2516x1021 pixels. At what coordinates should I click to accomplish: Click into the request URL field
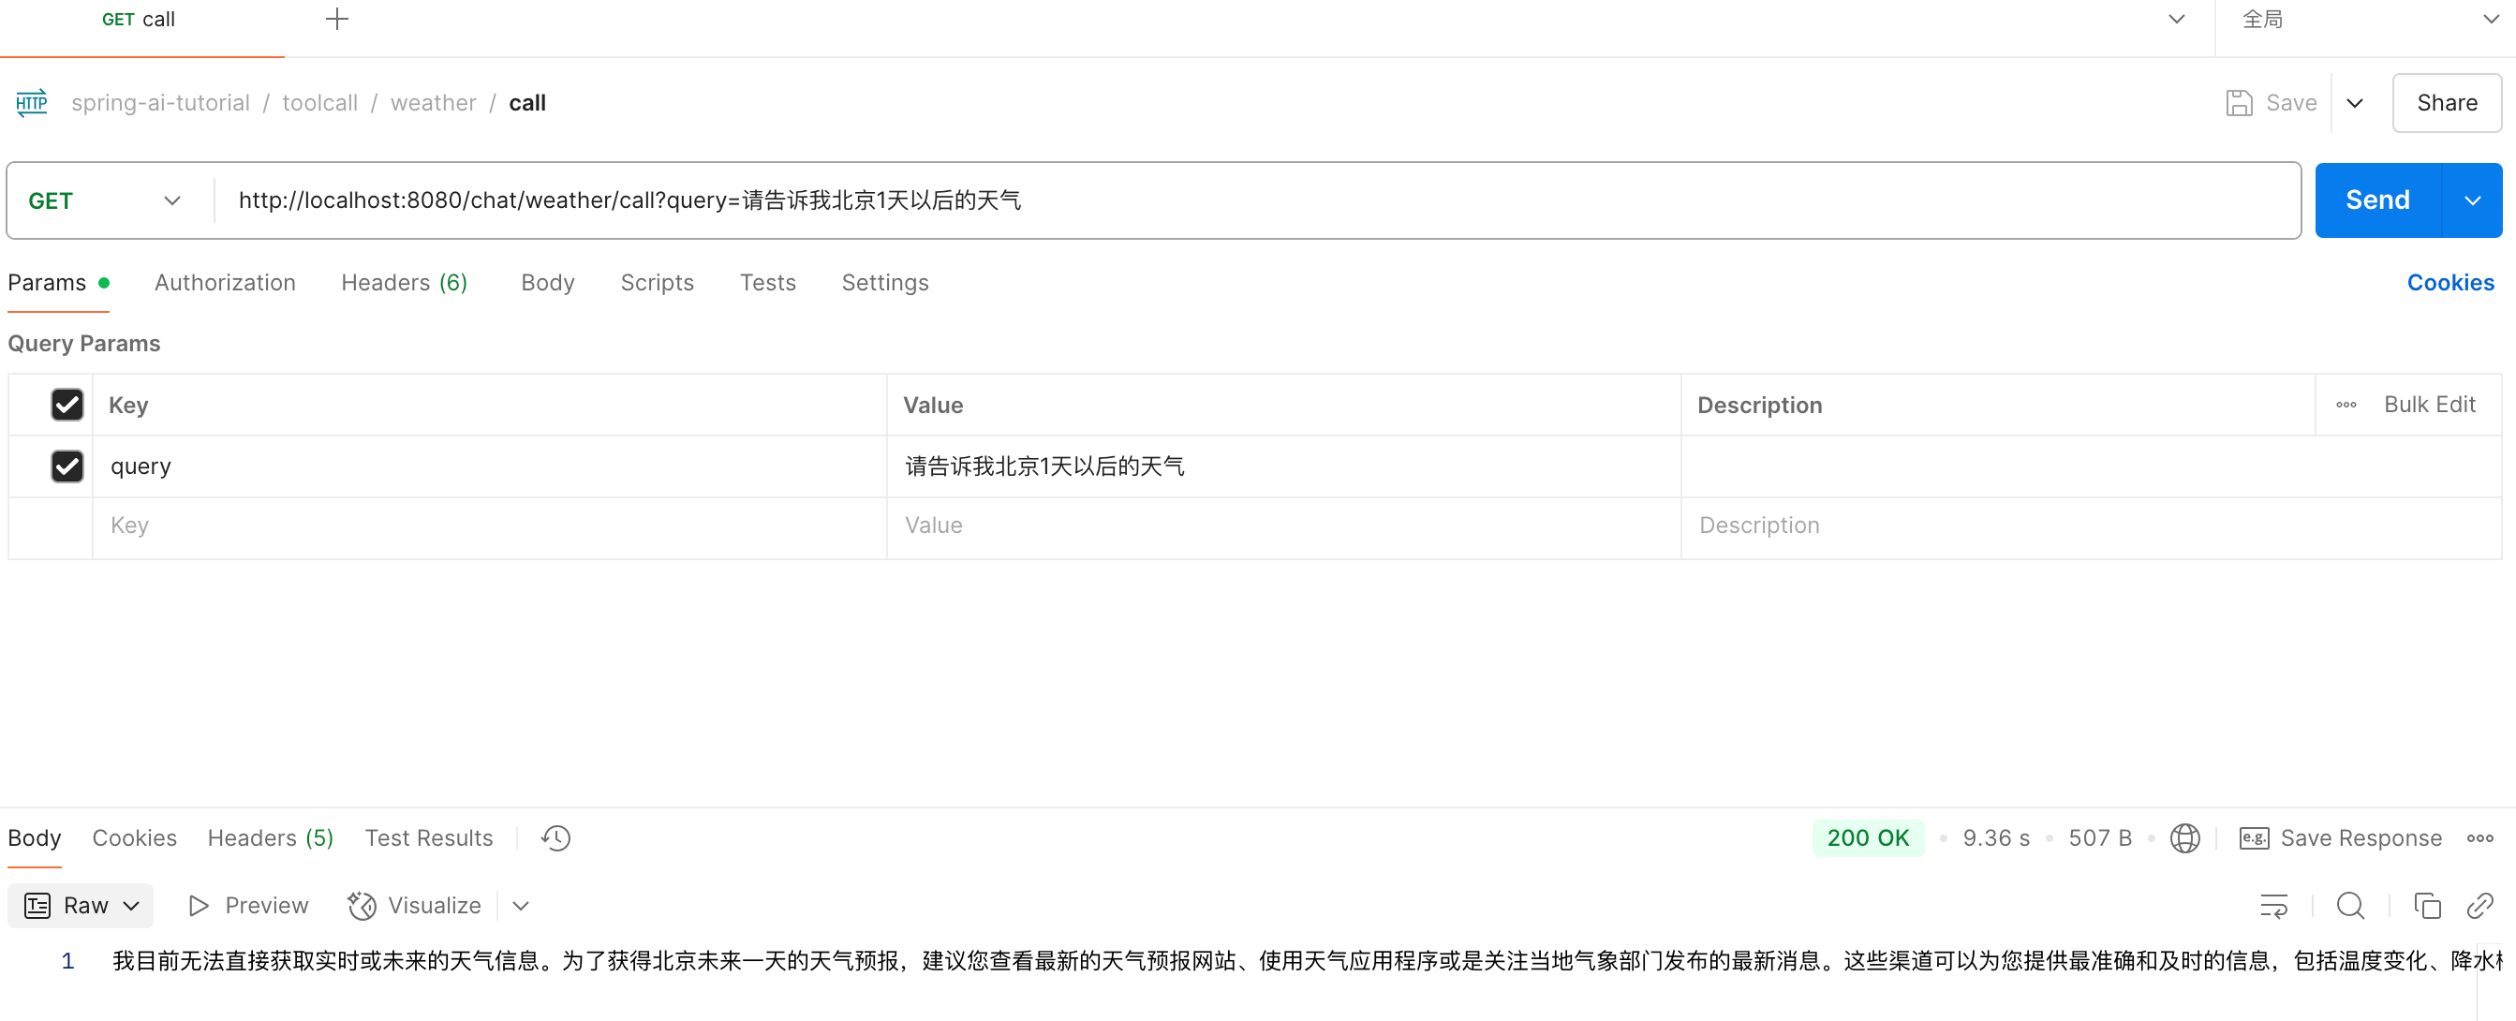click(1256, 200)
